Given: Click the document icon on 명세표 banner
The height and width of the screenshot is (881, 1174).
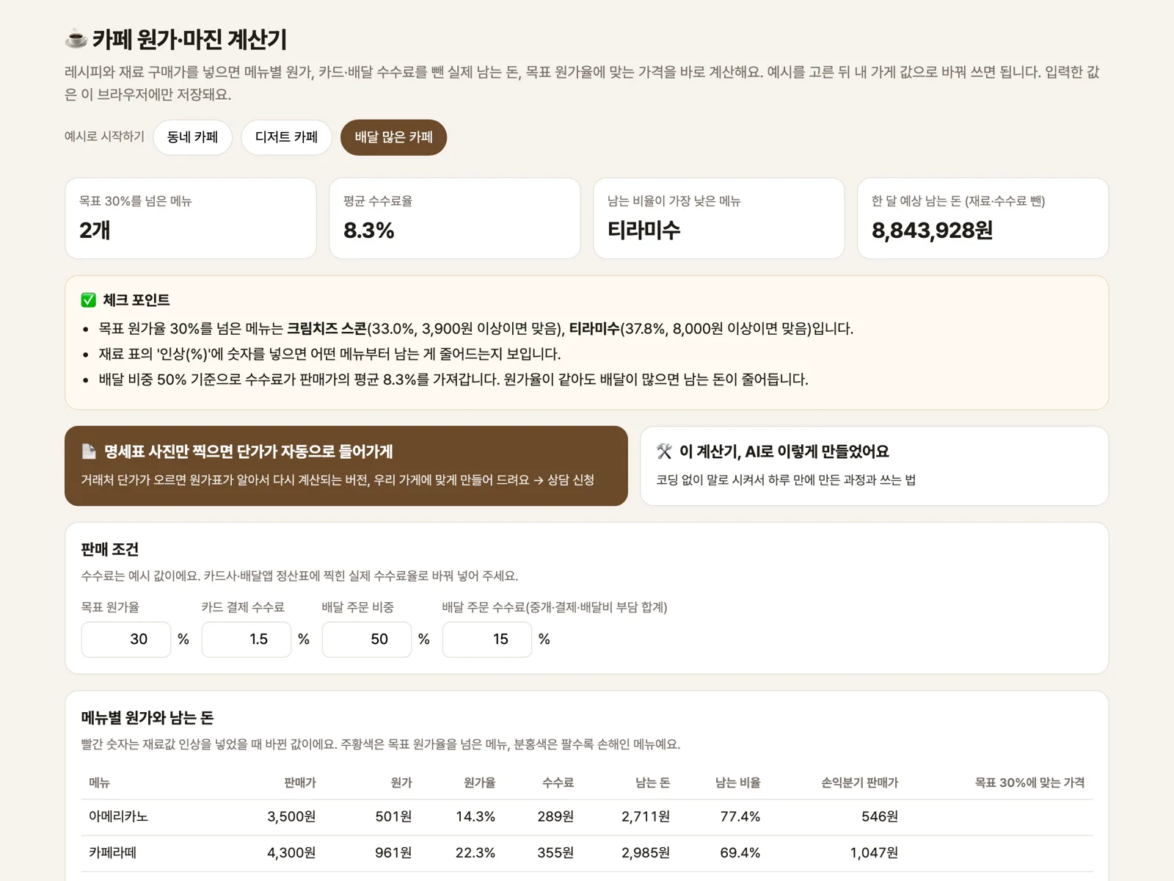Looking at the screenshot, I should pyautogui.click(x=89, y=452).
